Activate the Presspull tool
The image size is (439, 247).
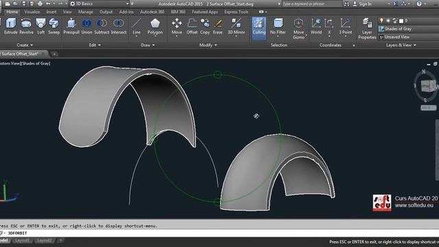[71, 26]
